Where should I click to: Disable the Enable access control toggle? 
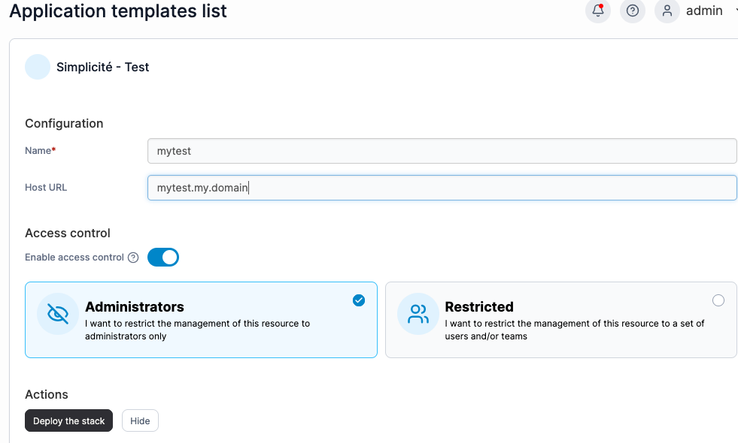tap(163, 258)
